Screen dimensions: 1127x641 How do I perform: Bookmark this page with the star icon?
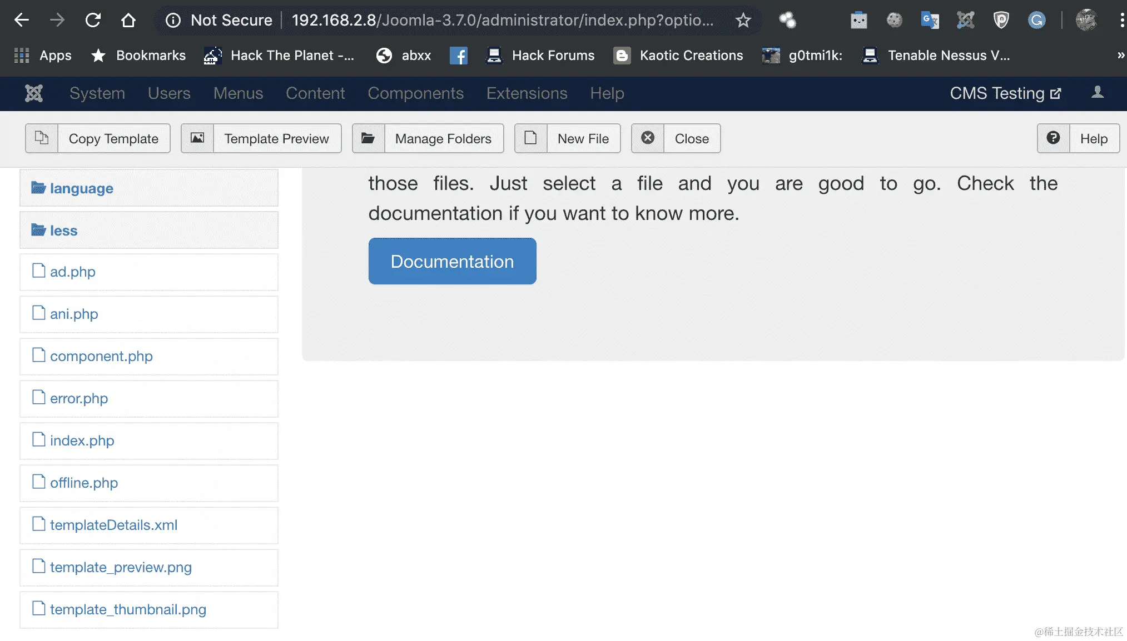pyautogui.click(x=743, y=21)
